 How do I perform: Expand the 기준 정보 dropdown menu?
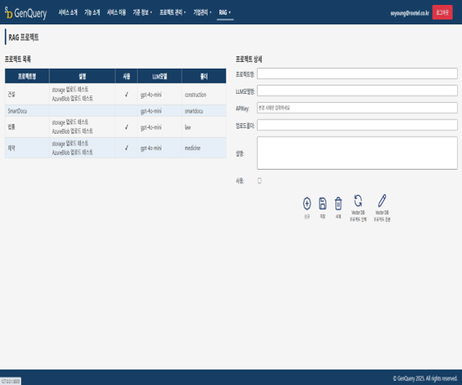(x=142, y=13)
